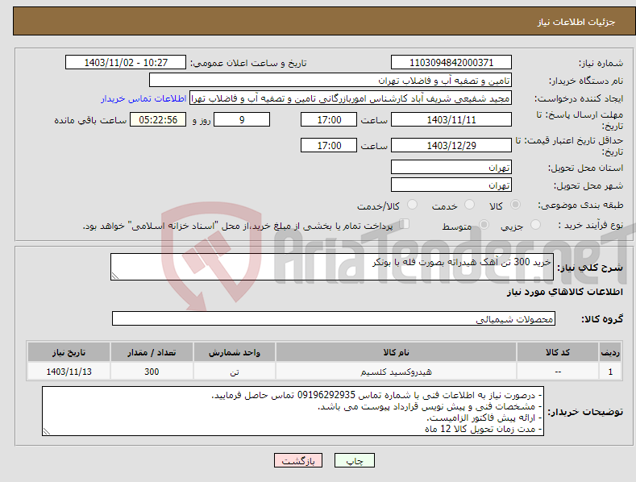Click the remaining time field 05:22:56
636x482 pixels.
tap(158, 119)
